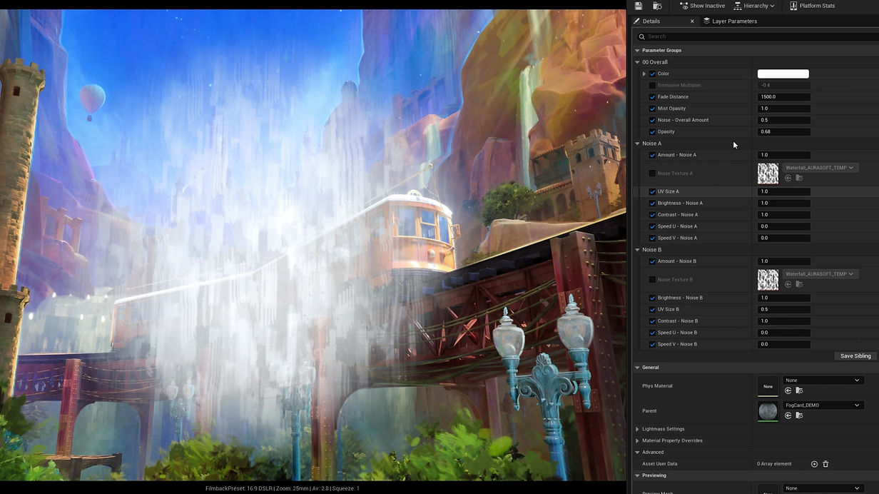The height and width of the screenshot is (494, 879).
Task: Click Browse icon for Phys Material
Action: (x=799, y=390)
